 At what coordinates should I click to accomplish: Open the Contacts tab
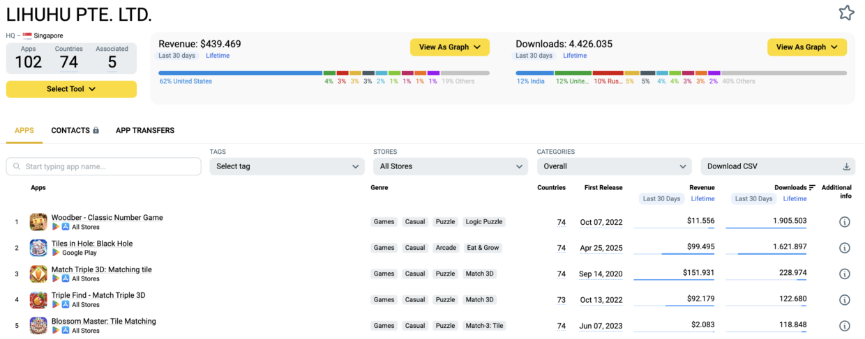pos(70,130)
